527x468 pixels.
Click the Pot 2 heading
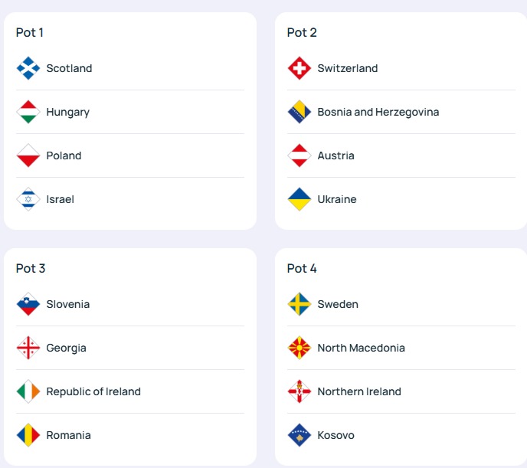(x=302, y=32)
